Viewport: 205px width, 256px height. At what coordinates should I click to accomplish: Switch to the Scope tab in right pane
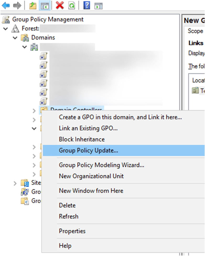click(195, 31)
